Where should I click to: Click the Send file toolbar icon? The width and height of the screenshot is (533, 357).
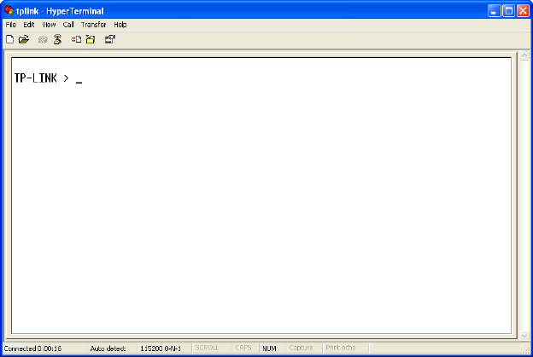(x=77, y=40)
